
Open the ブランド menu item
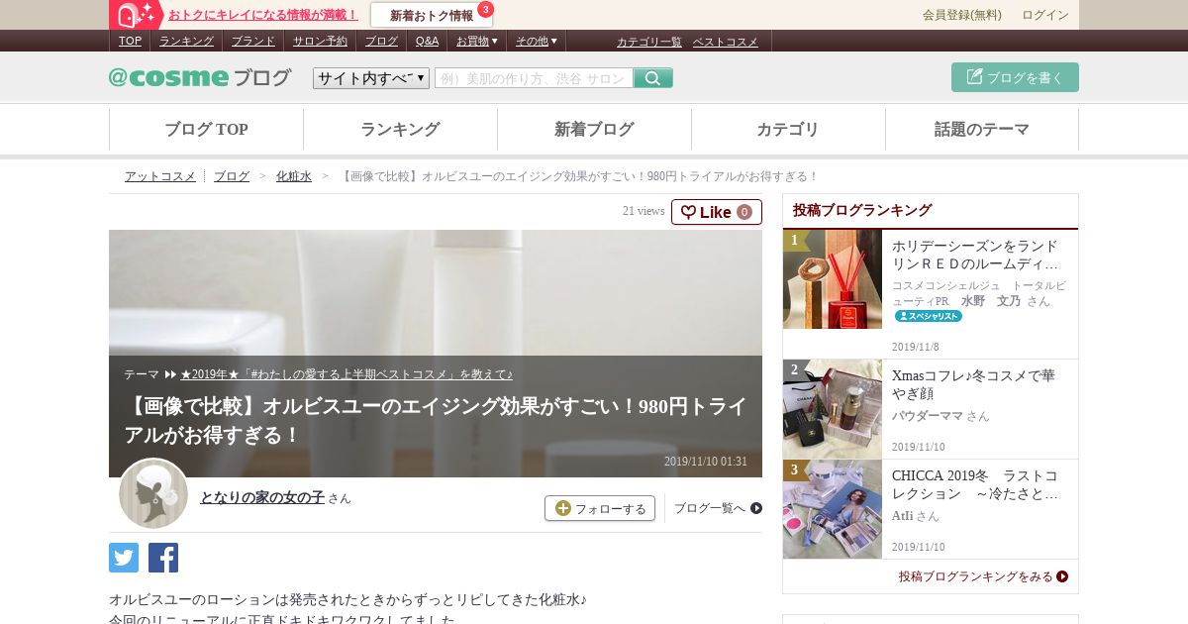coord(253,41)
